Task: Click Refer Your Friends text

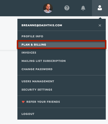Action: pos(43,102)
